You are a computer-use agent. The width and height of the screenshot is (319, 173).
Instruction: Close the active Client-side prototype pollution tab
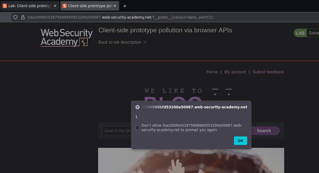click(115, 6)
